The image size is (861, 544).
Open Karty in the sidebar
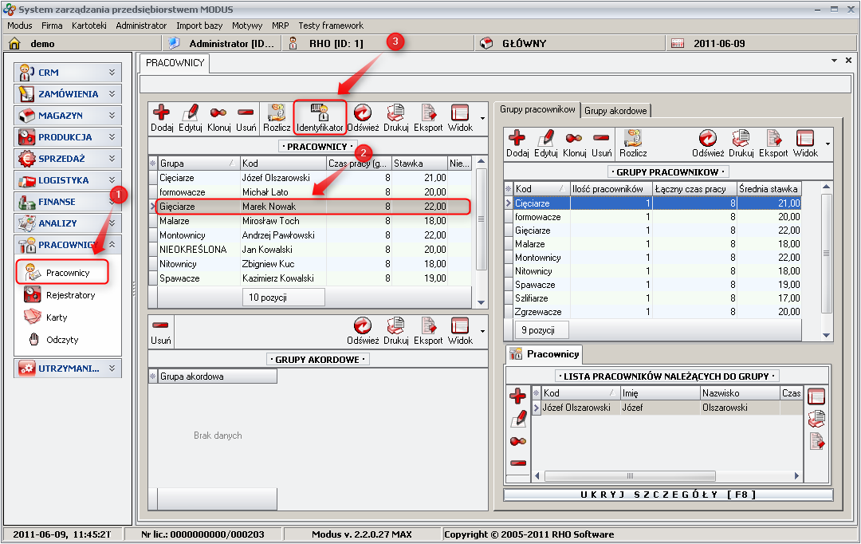[57, 317]
